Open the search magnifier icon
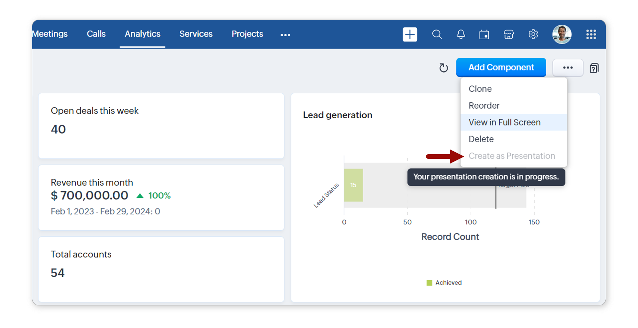The width and height of the screenshot is (638, 328). [x=437, y=34]
